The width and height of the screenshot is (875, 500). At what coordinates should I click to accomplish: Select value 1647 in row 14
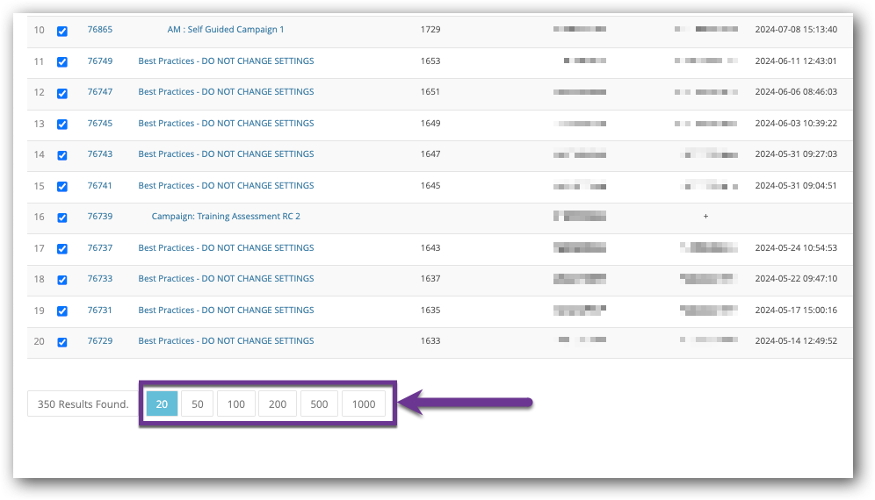point(430,154)
